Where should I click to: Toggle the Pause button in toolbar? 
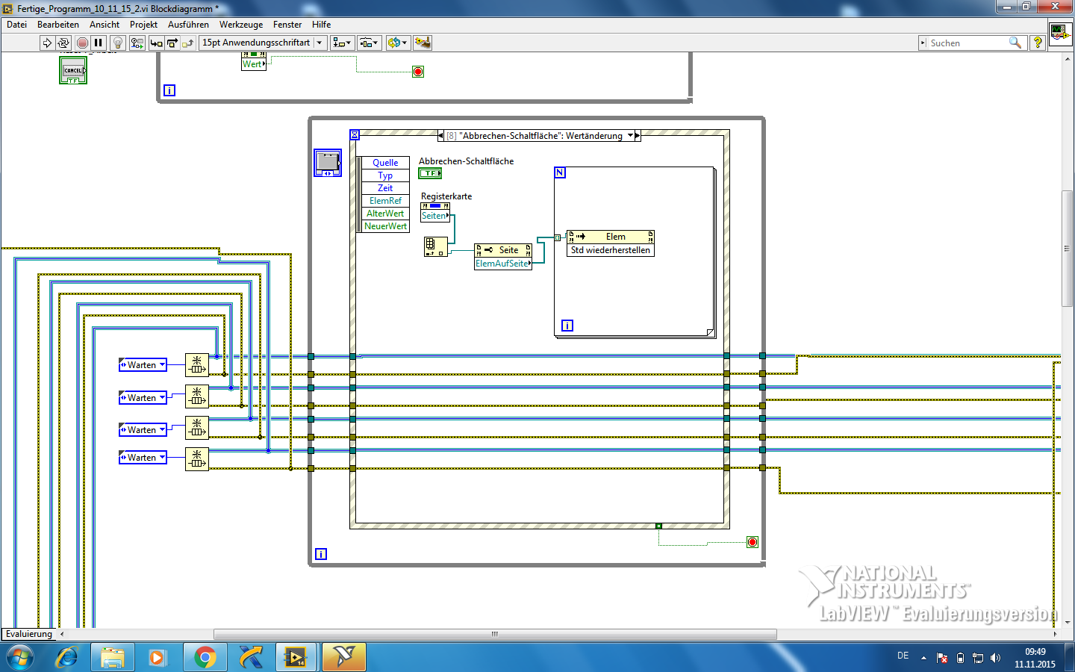(98, 43)
